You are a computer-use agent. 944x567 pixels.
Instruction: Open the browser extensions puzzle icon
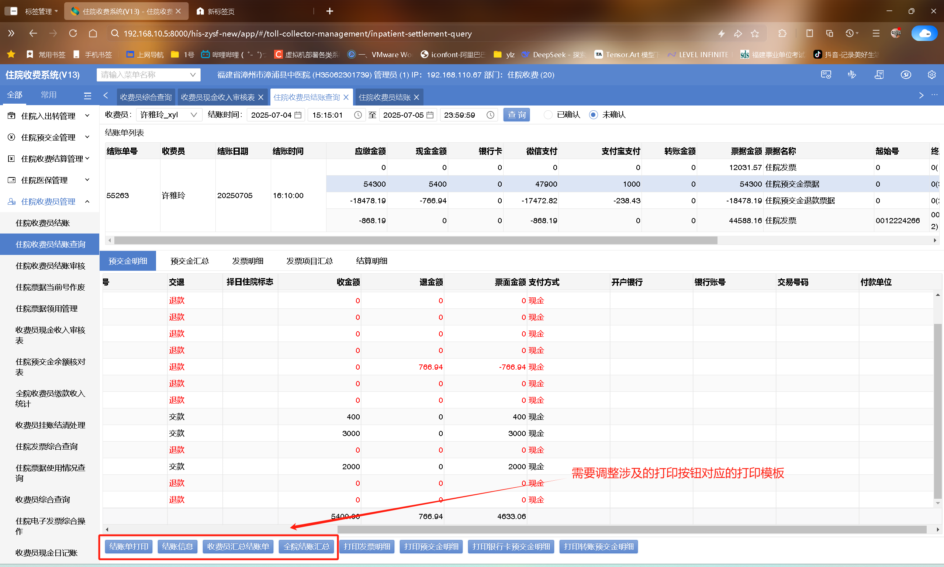tap(782, 34)
